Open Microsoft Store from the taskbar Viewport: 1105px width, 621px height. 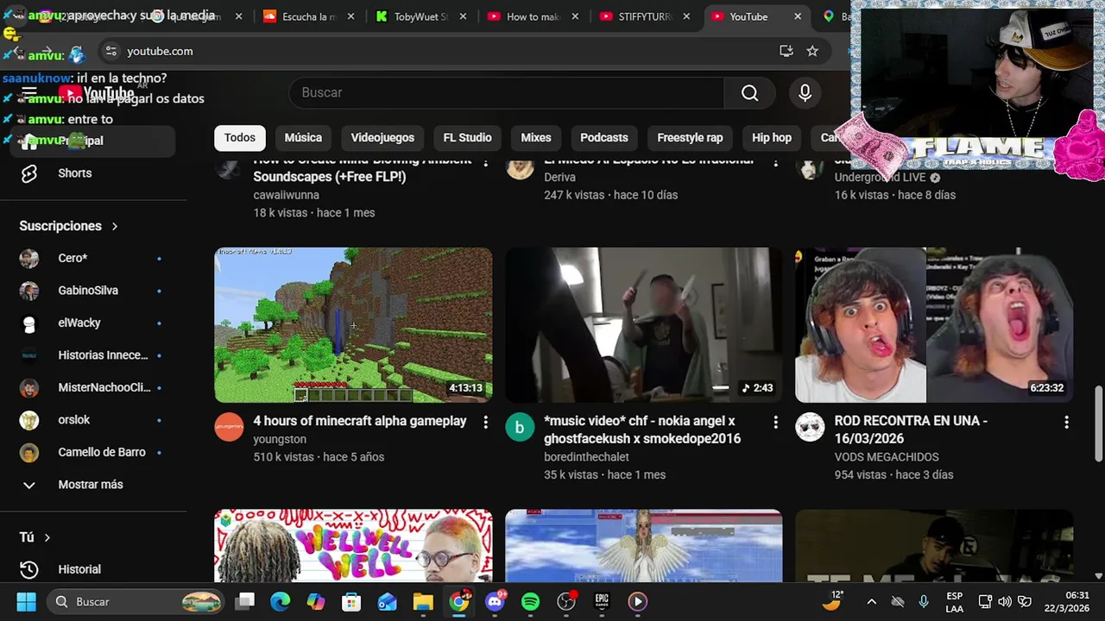pyautogui.click(x=351, y=601)
